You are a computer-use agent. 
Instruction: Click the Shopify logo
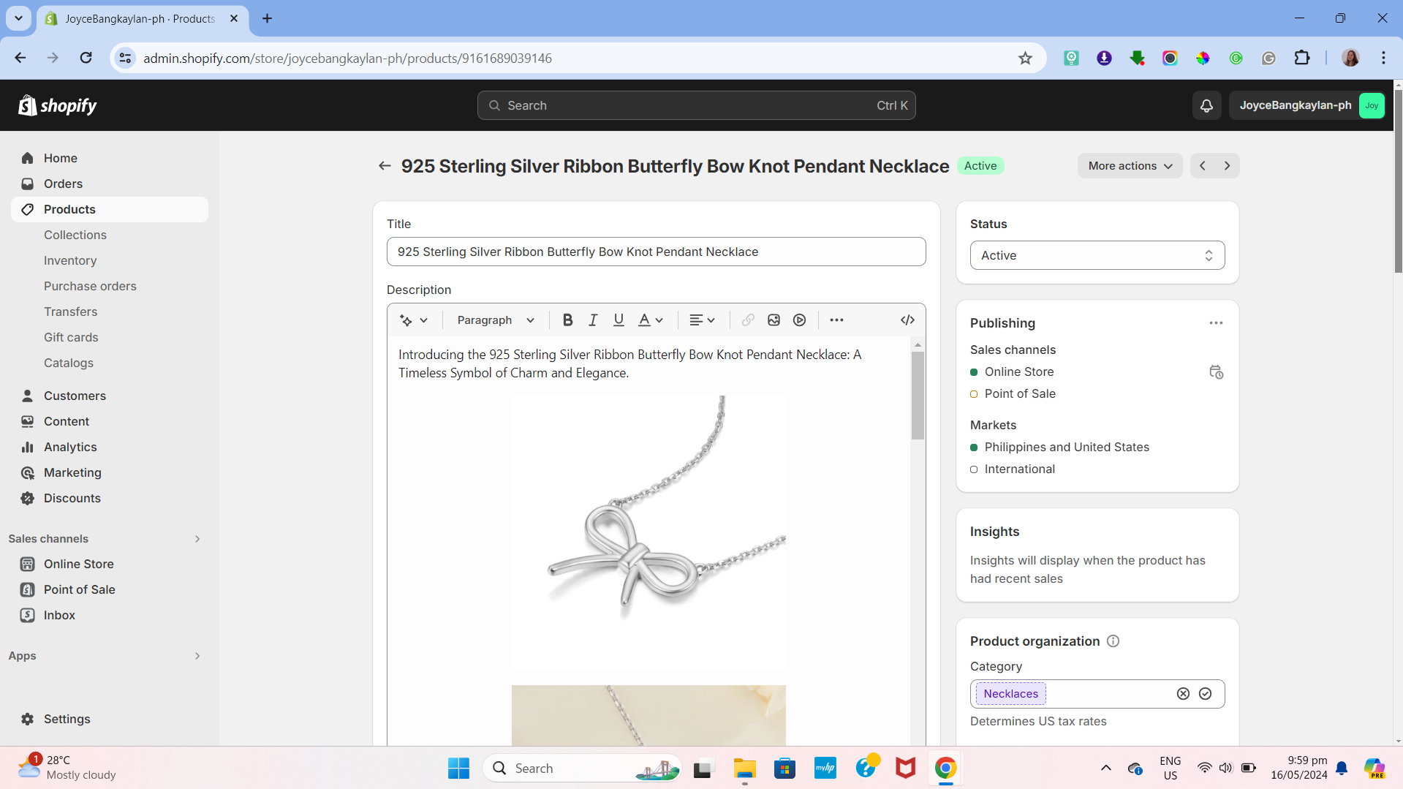[58, 105]
